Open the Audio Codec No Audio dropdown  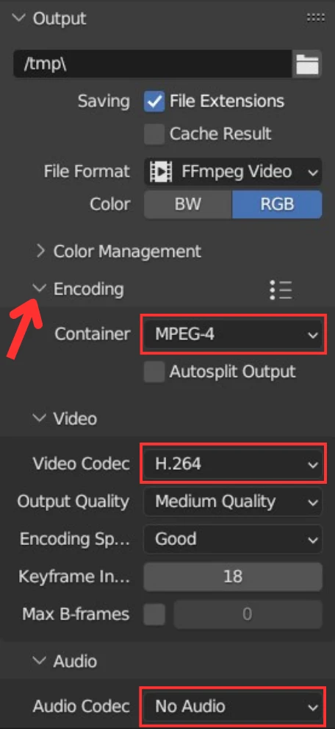(x=233, y=707)
